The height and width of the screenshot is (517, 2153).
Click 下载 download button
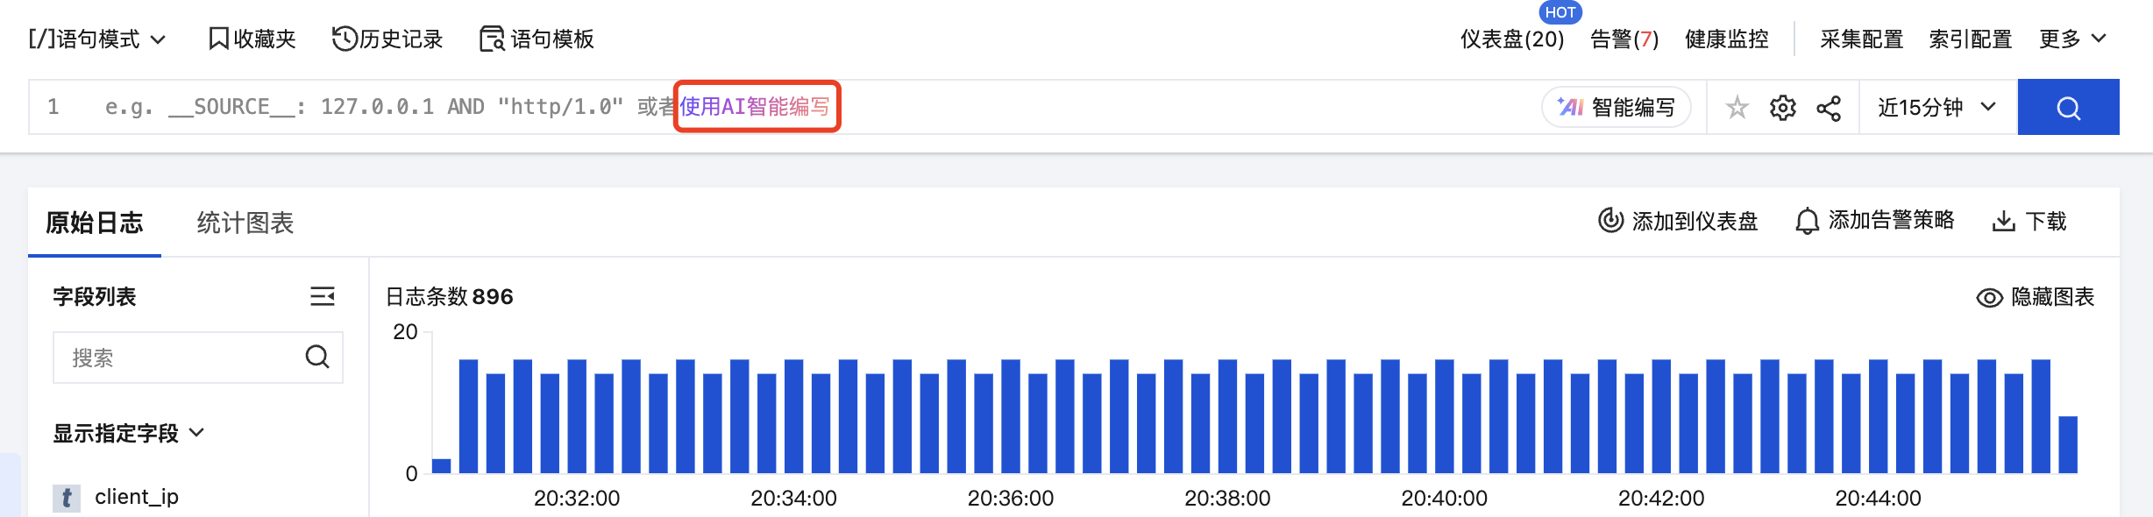tap(2029, 221)
